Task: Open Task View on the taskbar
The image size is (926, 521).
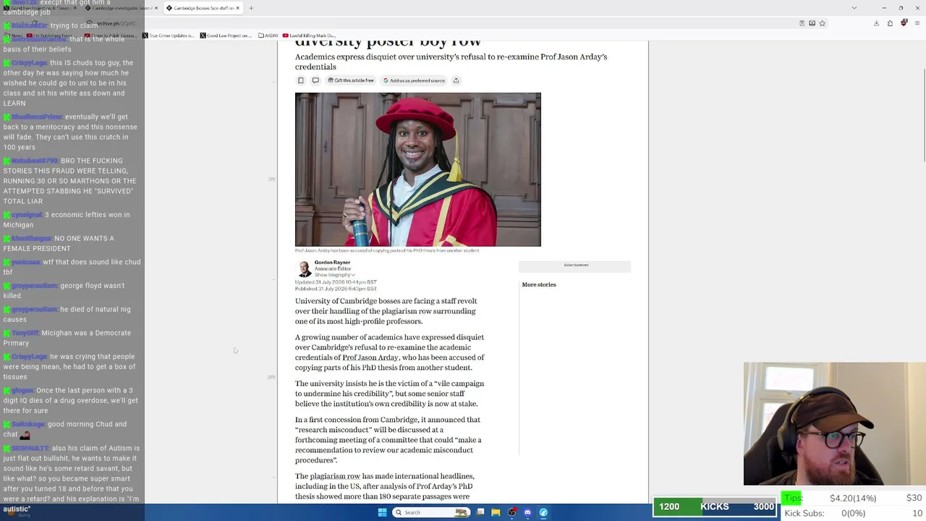Action: [480, 512]
